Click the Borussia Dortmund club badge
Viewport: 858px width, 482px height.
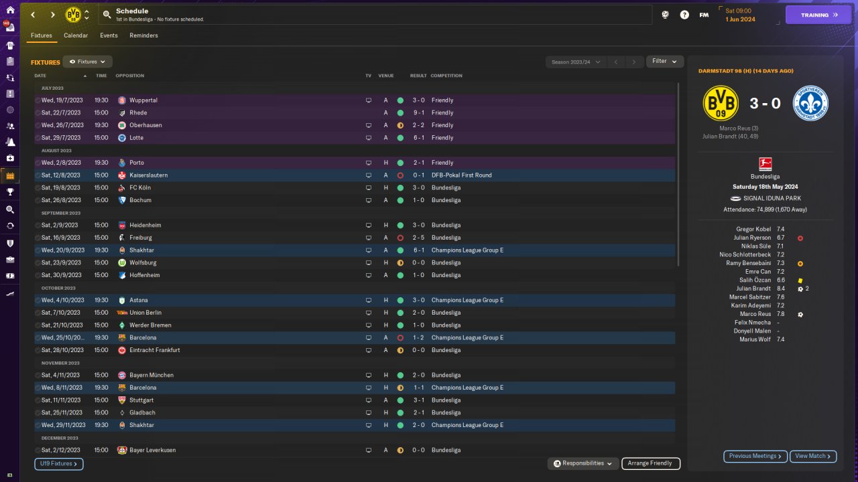73,15
